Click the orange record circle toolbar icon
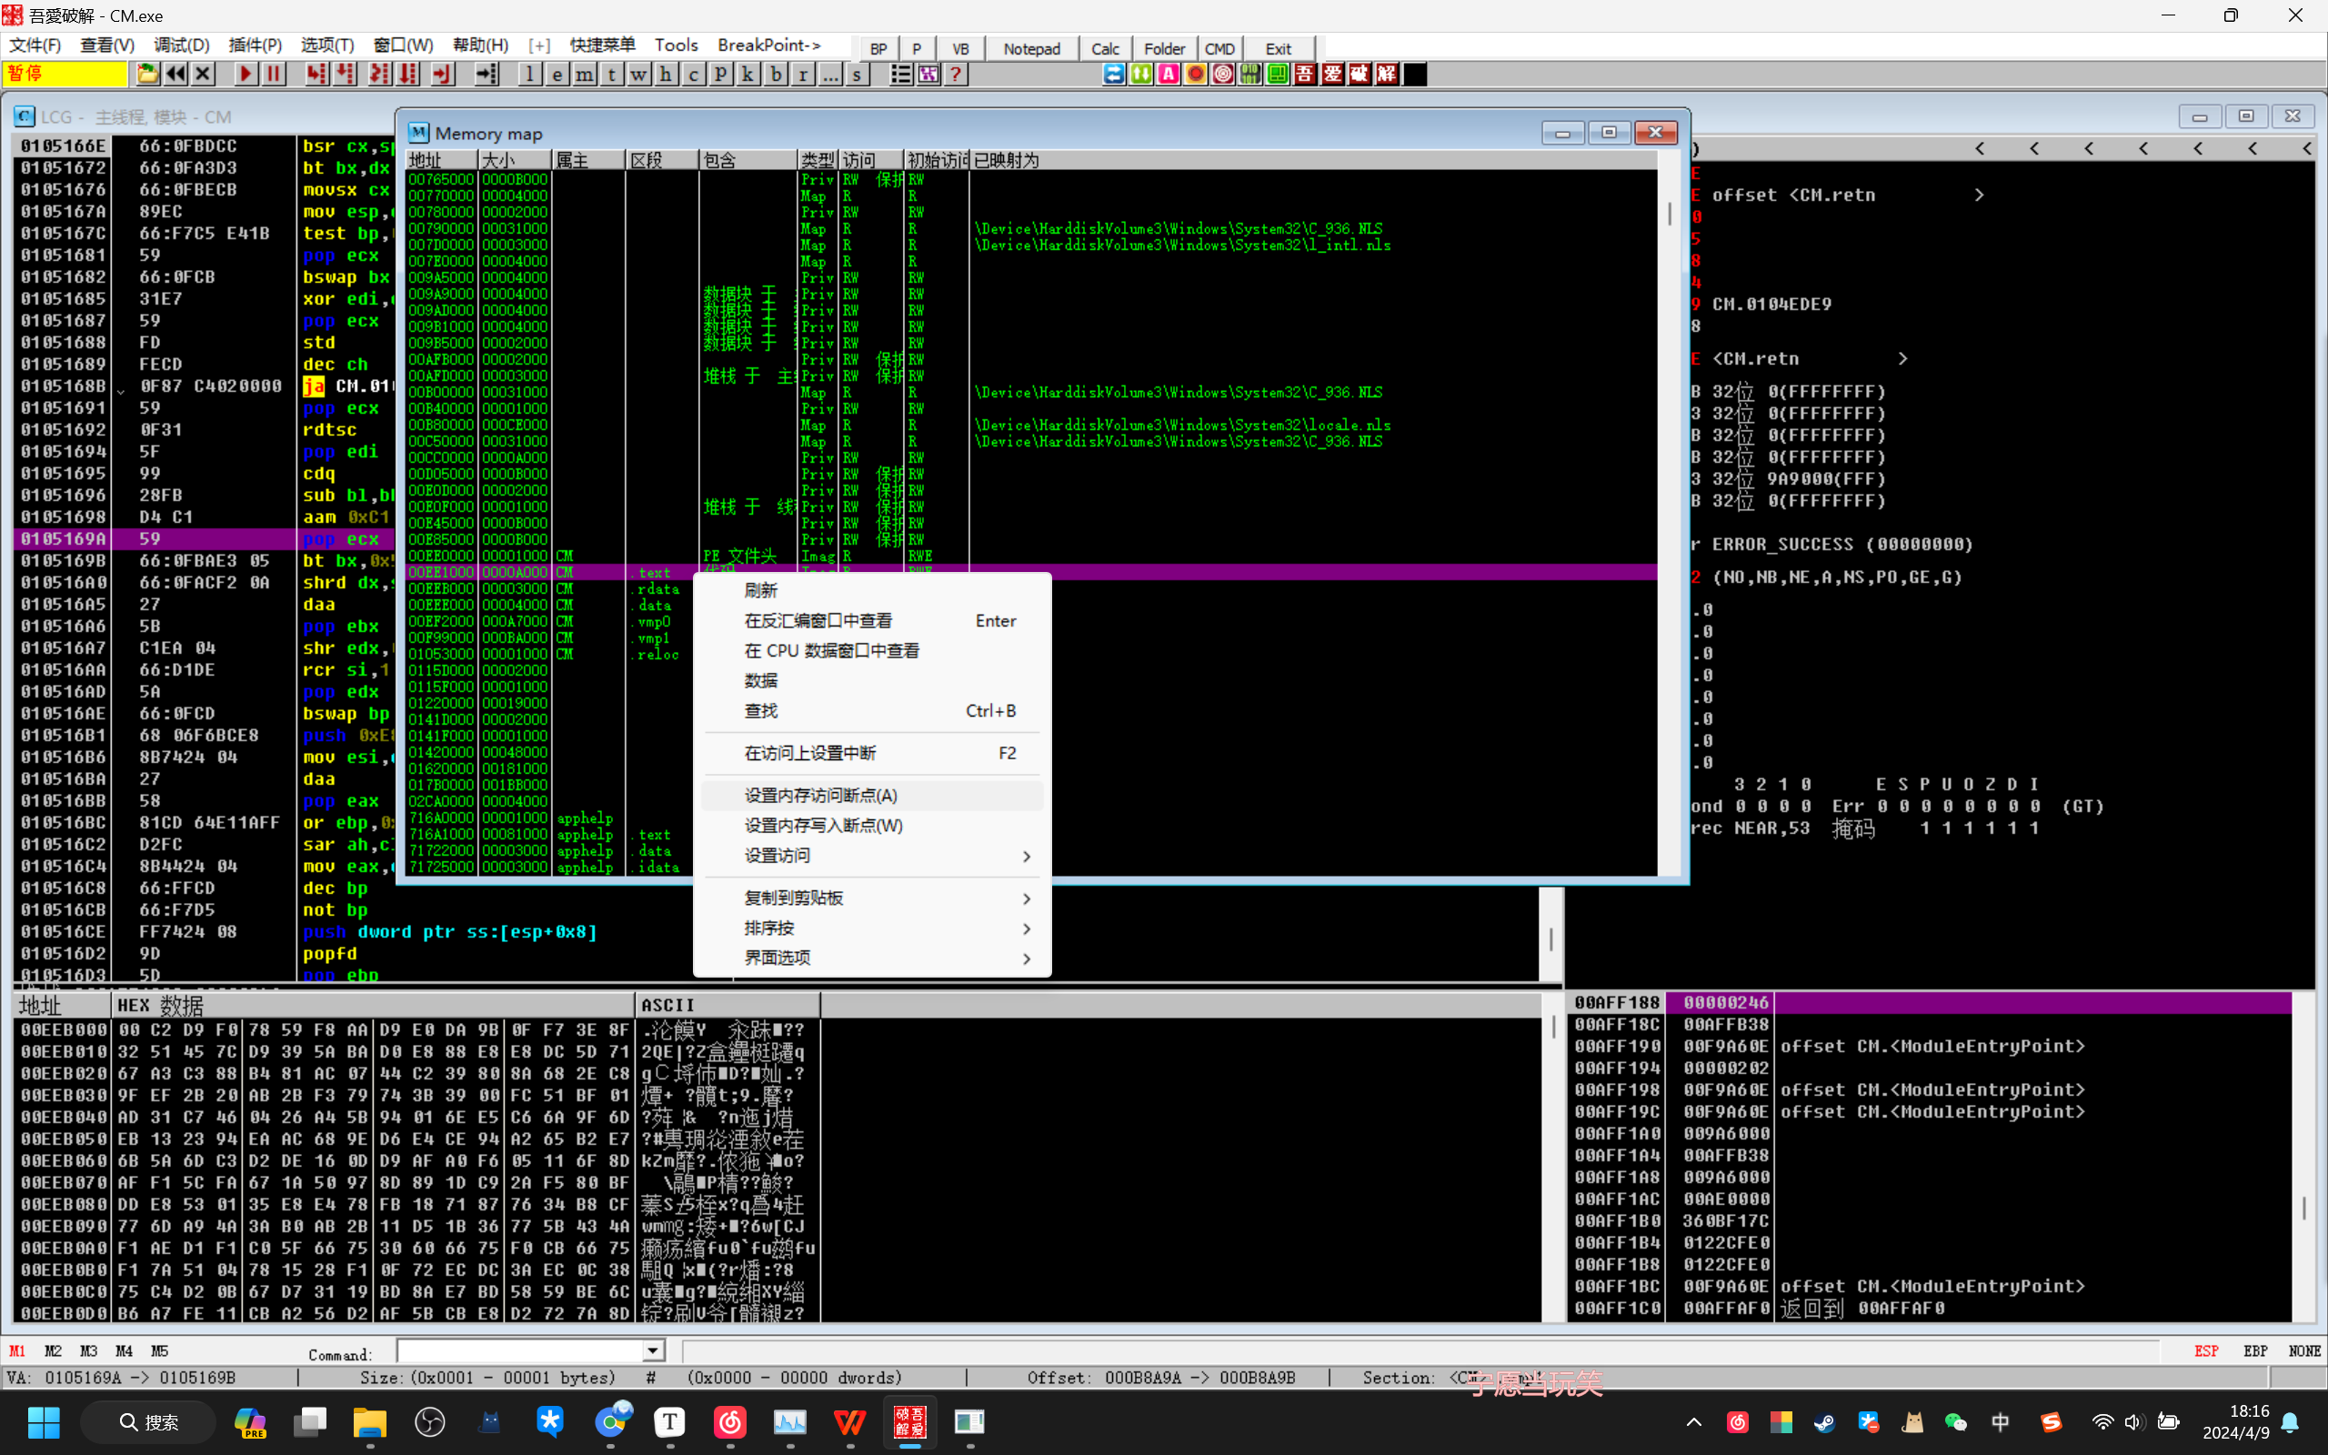This screenshot has height=1455, width=2328. click(1196, 74)
